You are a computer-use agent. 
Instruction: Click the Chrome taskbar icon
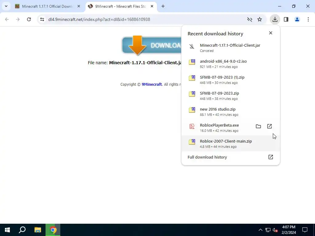(53, 230)
